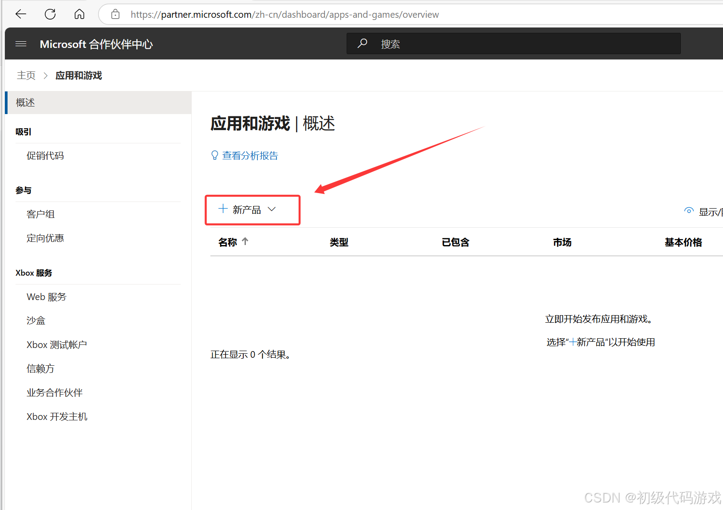723x510 pixels.
Task: Click the 市场 column header
Action: [x=562, y=242]
